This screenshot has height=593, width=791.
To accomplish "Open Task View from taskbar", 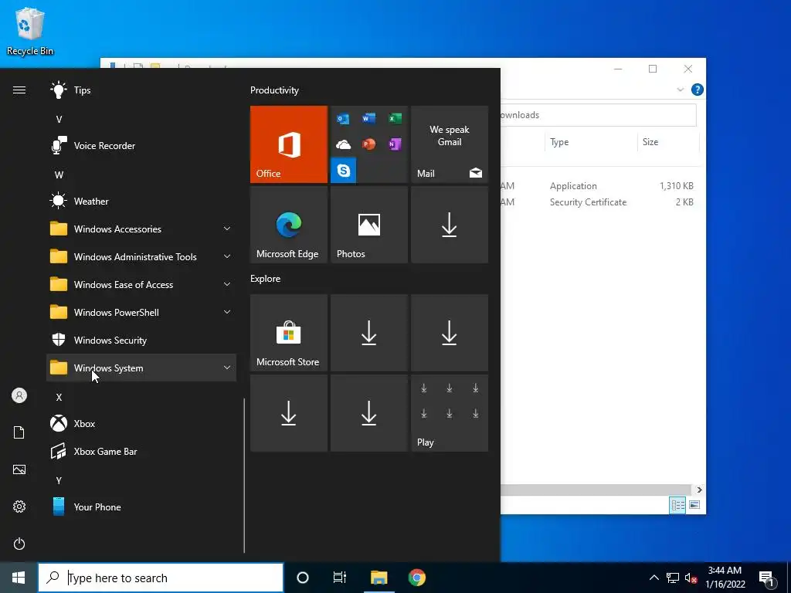I will [x=340, y=578].
